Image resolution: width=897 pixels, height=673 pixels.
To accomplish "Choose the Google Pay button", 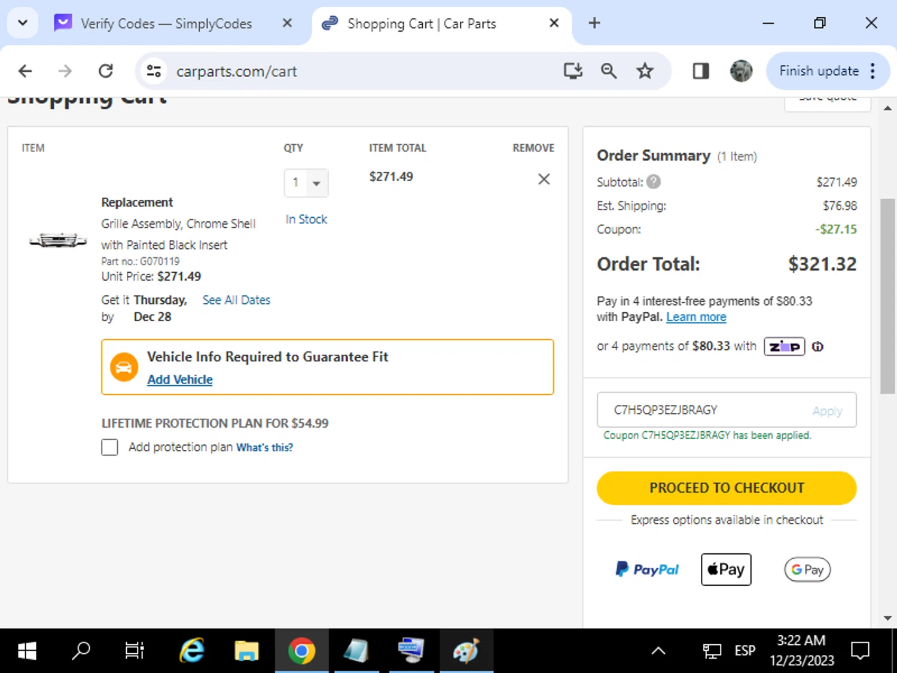I will (807, 569).
